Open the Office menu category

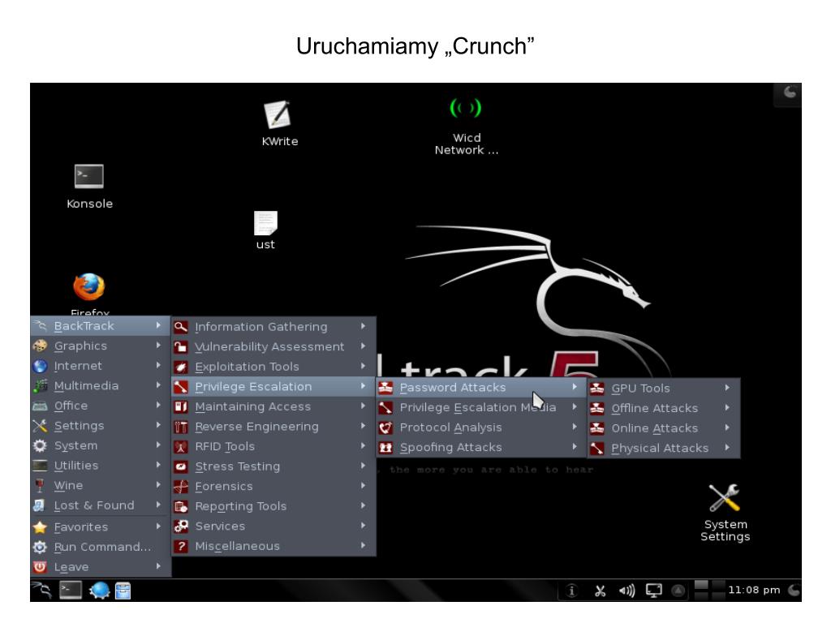[100, 406]
